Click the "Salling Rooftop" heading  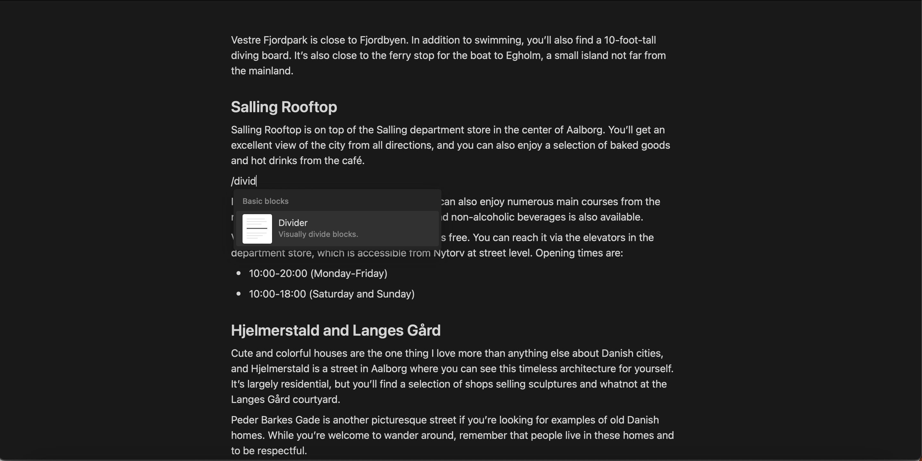[x=284, y=107]
